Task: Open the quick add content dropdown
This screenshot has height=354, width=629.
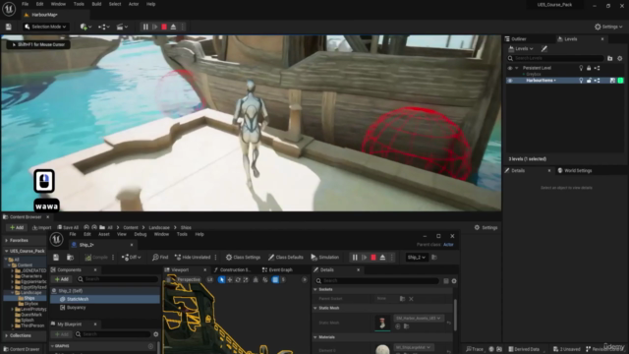Action: pos(86,27)
